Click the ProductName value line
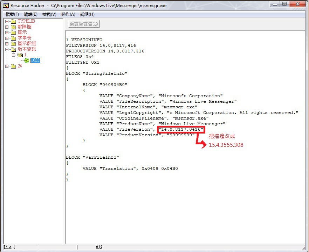Screen dimensions: 309x252 point(163,124)
